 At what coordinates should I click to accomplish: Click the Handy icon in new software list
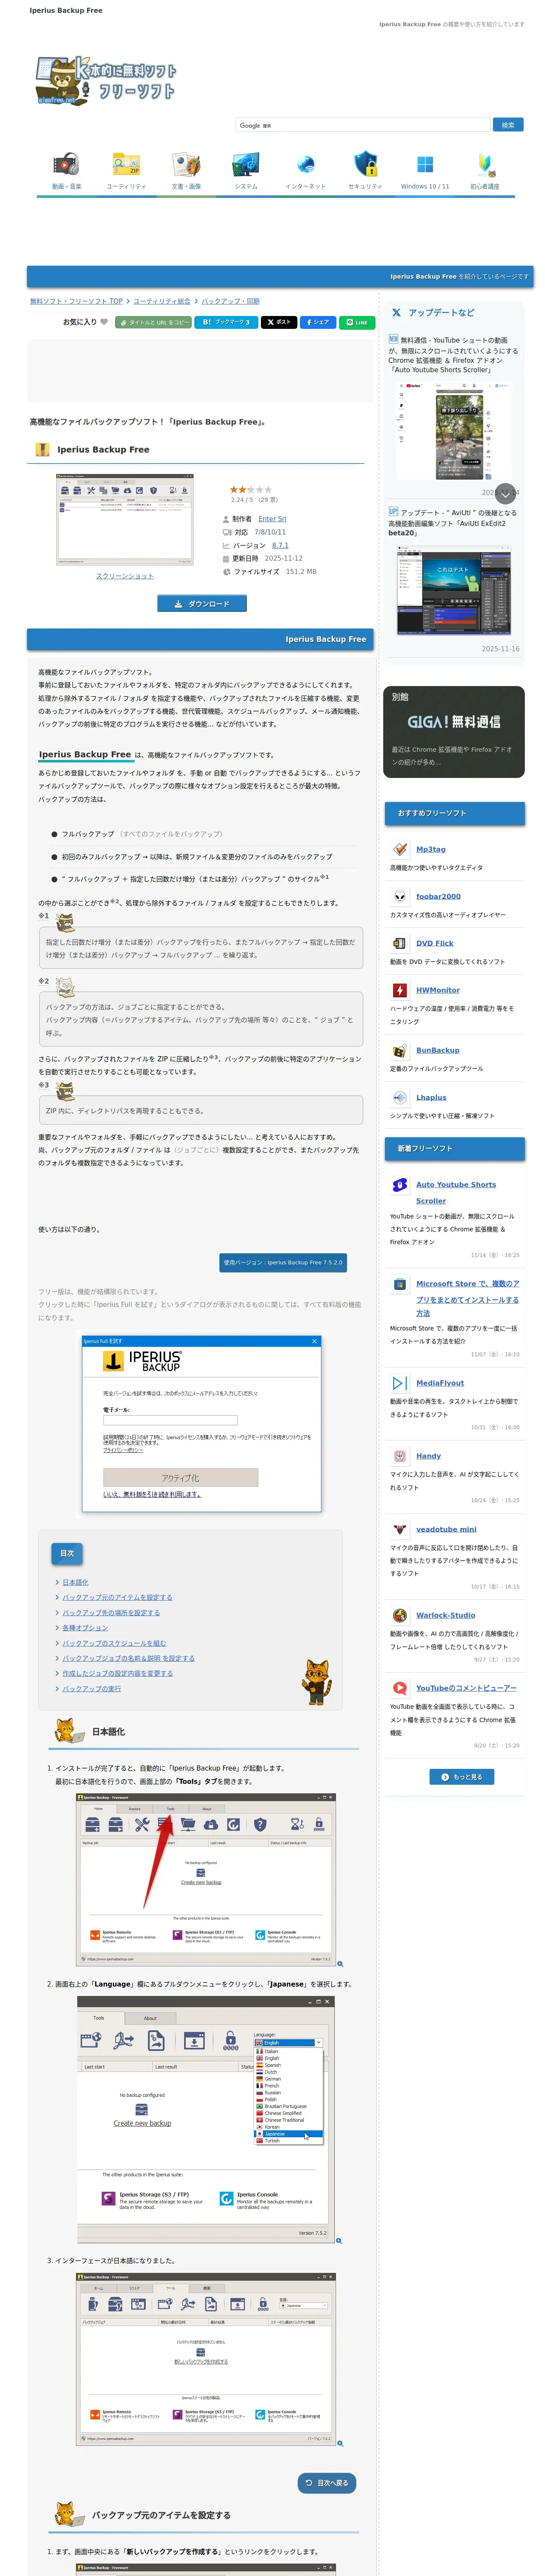(399, 1456)
